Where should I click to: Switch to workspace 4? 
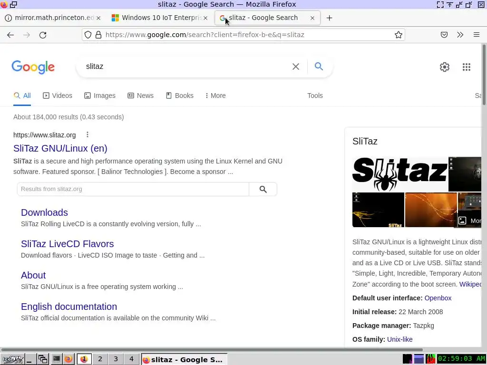(x=131, y=359)
